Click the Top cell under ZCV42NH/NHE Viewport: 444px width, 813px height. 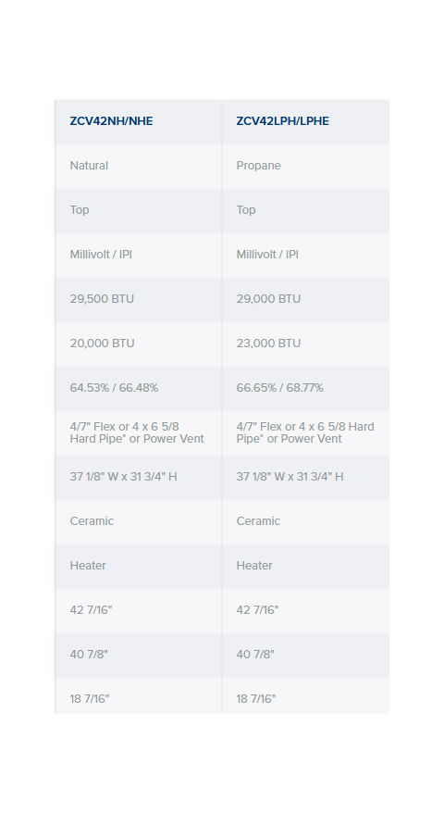(x=80, y=210)
